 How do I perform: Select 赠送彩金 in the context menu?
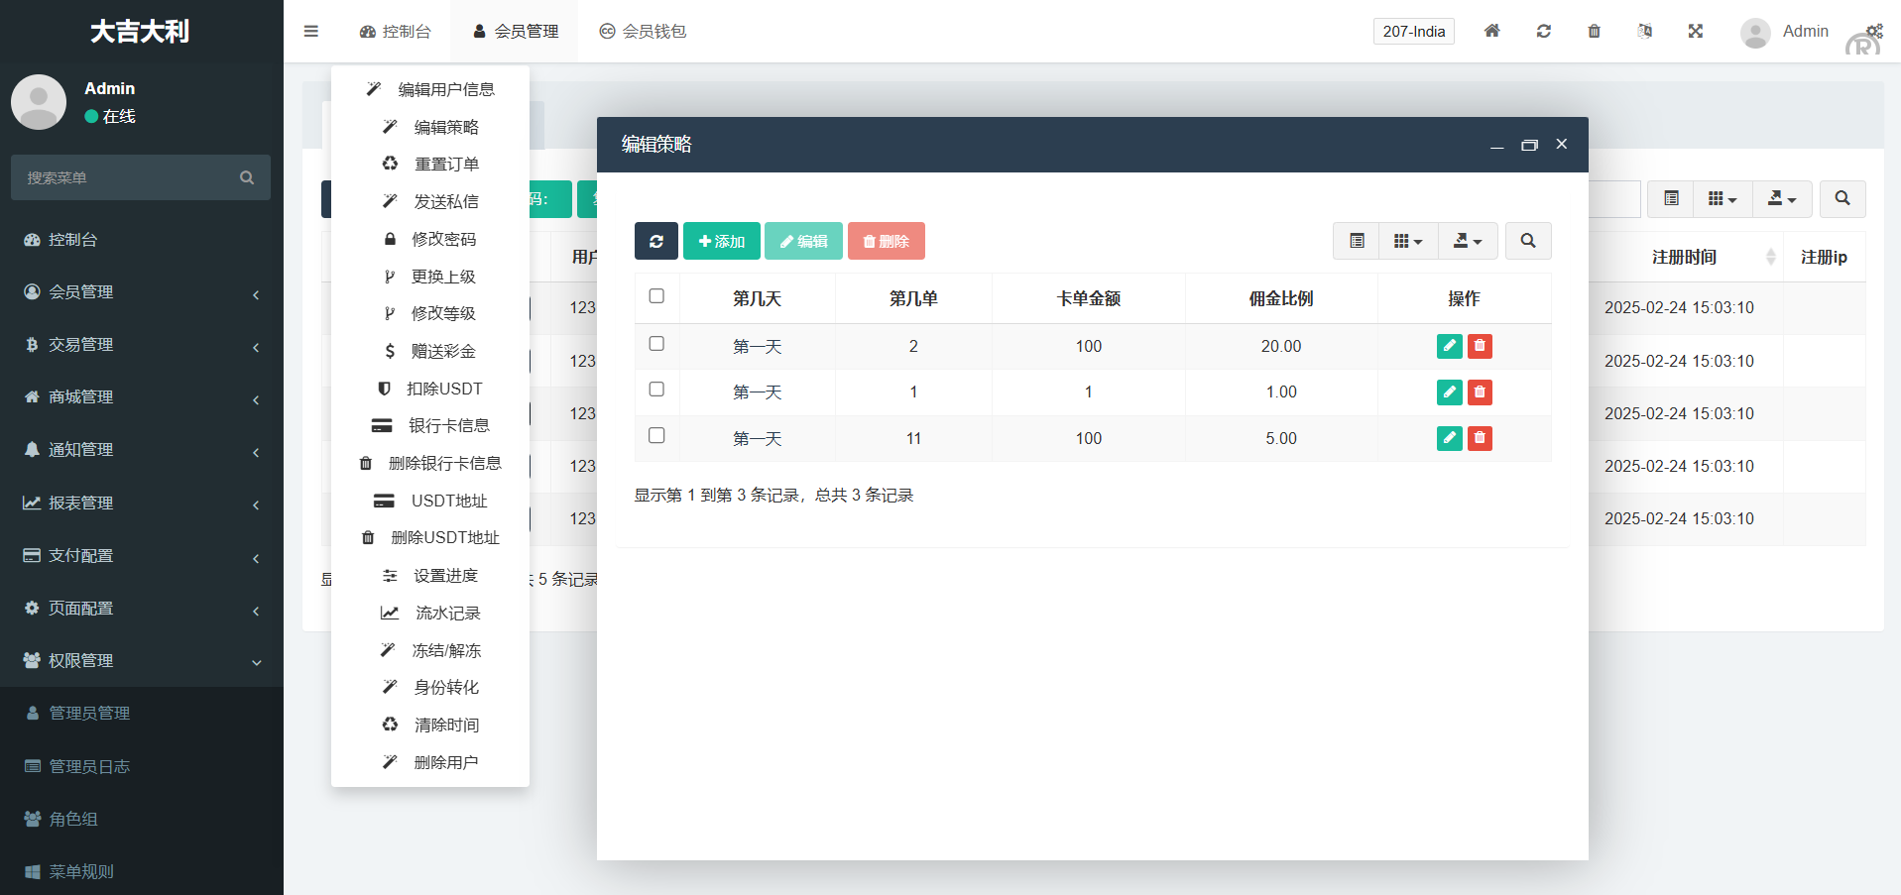pyautogui.click(x=431, y=351)
